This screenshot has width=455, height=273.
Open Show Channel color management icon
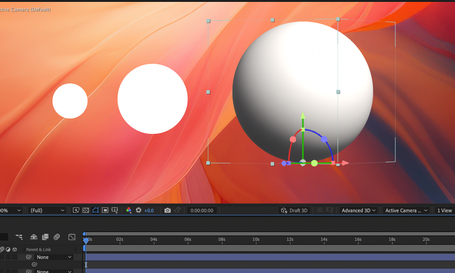(x=129, y=210)
